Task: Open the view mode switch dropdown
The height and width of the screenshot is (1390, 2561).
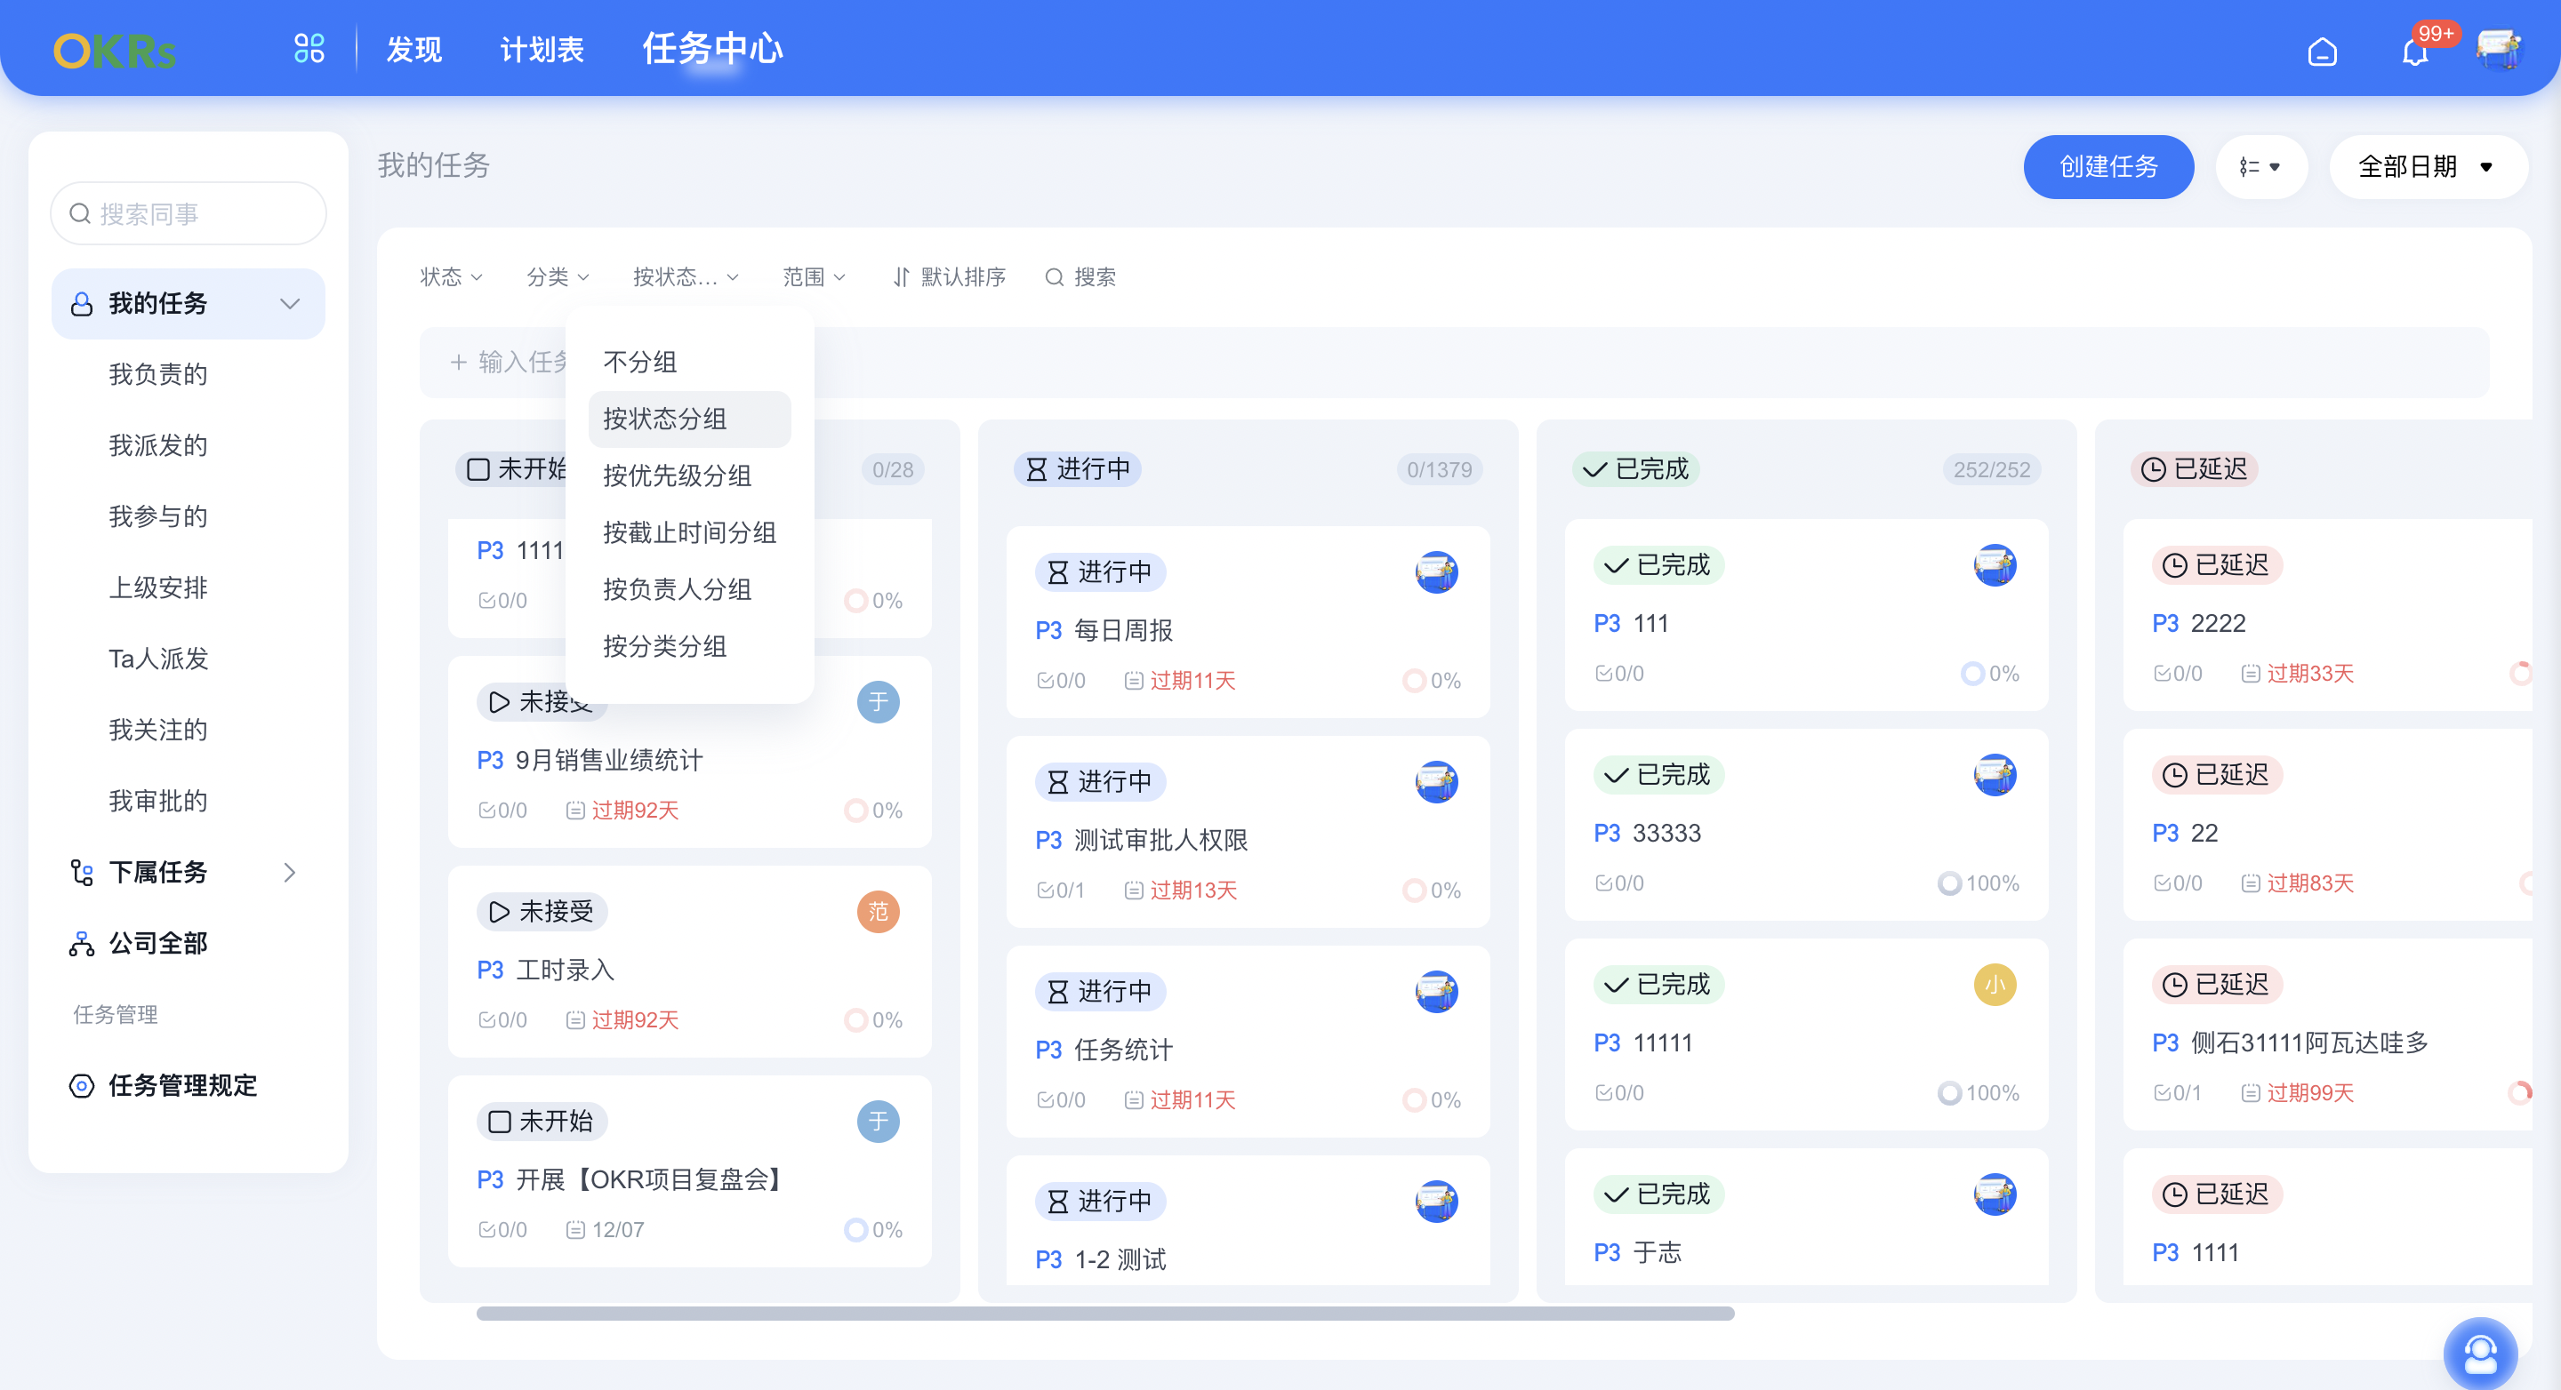Action: point(2260,167)
